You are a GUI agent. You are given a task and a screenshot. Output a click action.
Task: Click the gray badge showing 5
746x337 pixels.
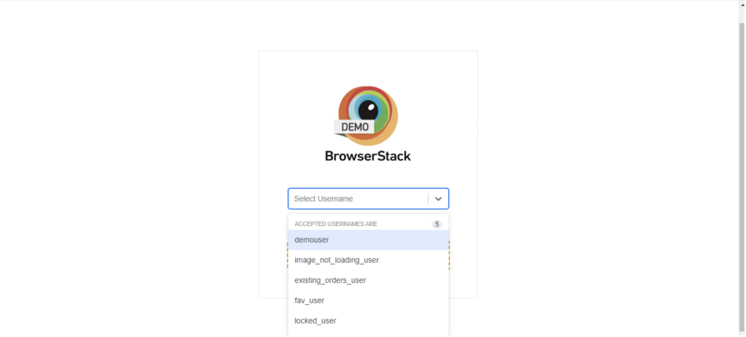click(437, 224)
